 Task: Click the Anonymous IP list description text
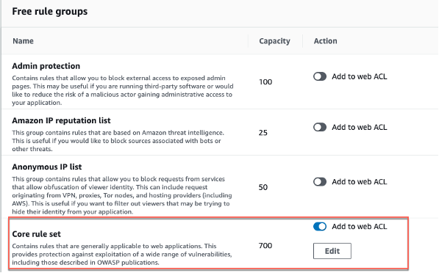point(122,195)
